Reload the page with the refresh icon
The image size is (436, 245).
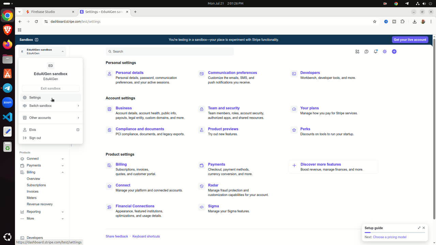36,21
